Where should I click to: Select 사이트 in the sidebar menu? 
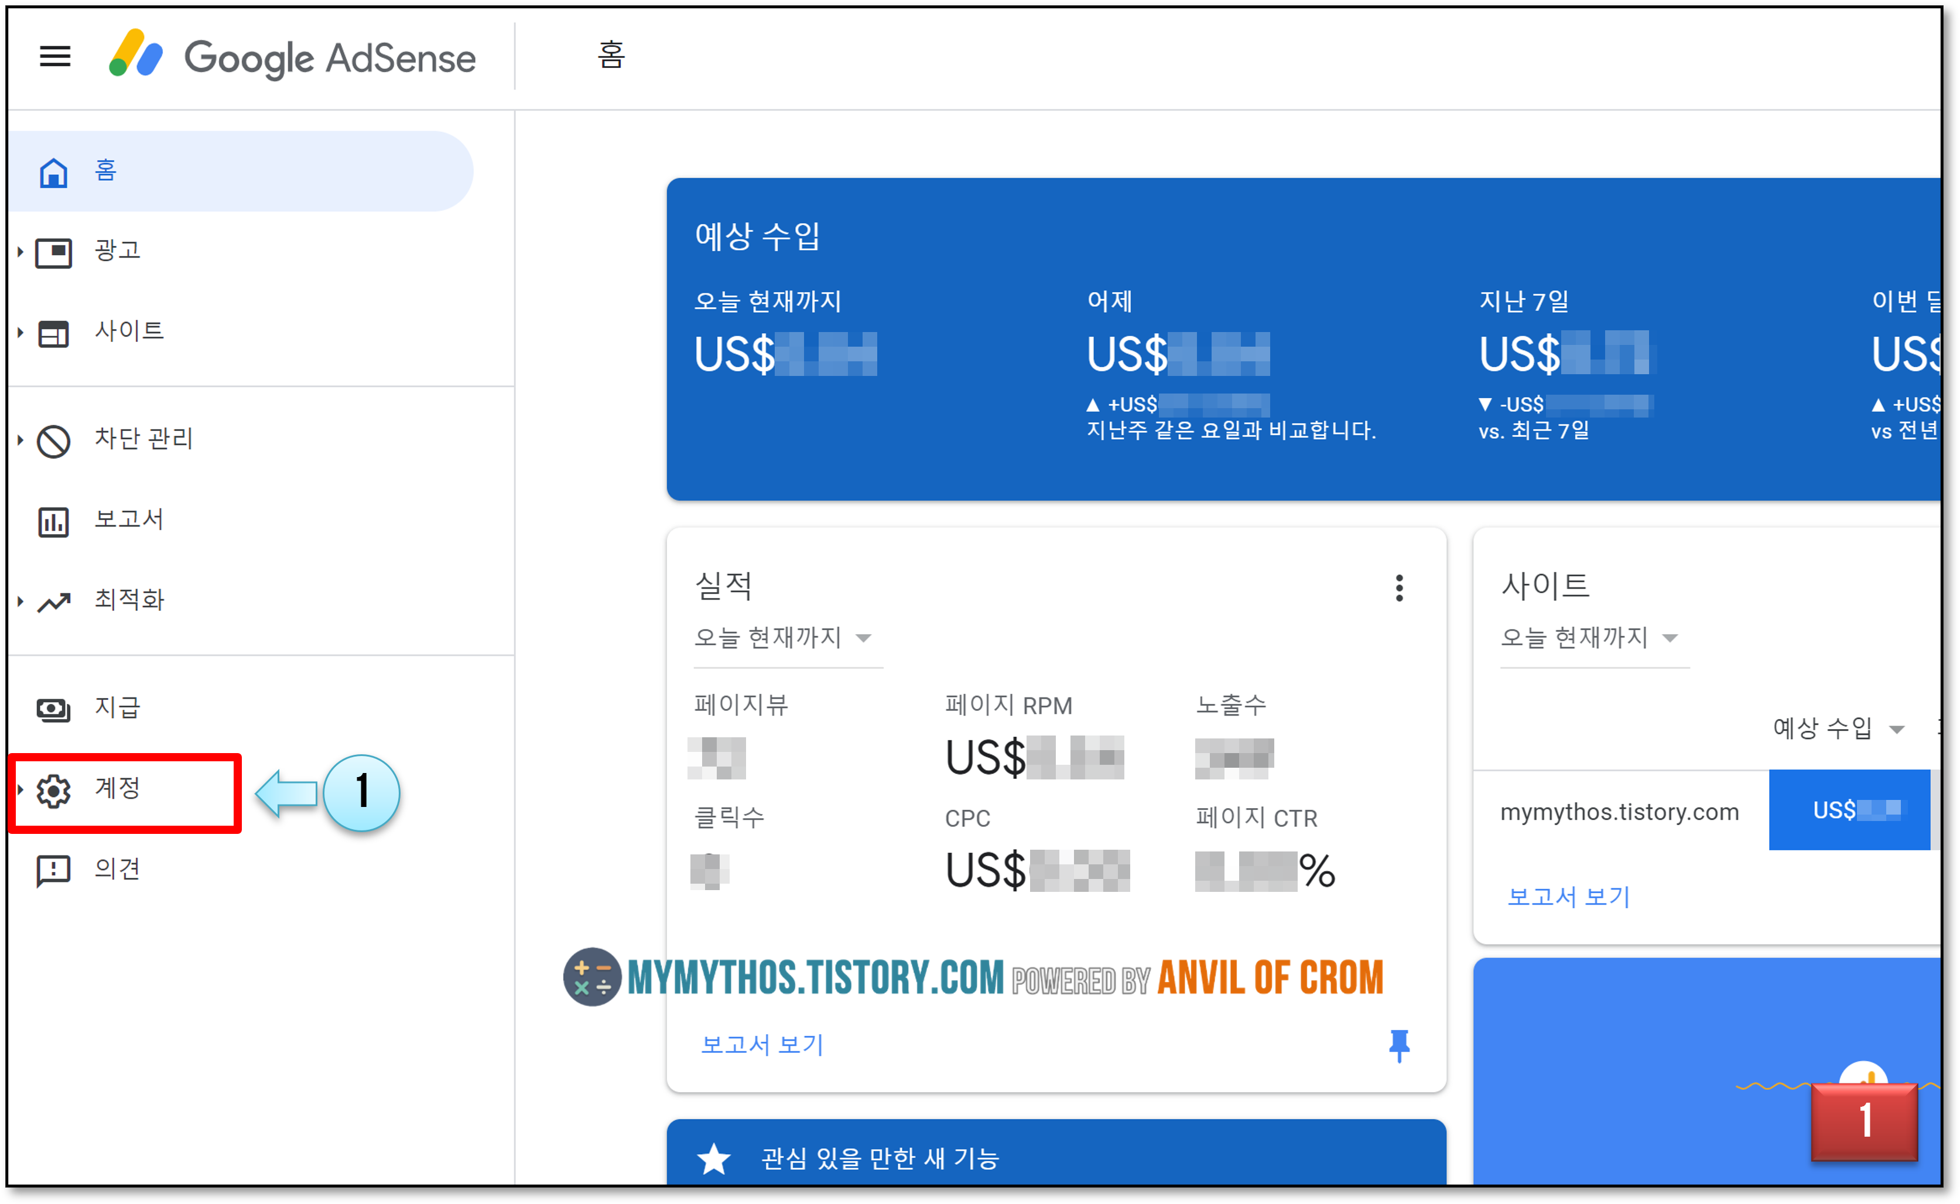click(x=129, y=331)
